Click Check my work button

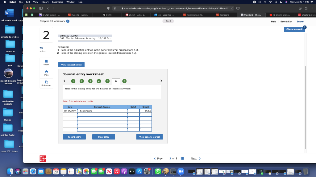click(x=294, y=29)
